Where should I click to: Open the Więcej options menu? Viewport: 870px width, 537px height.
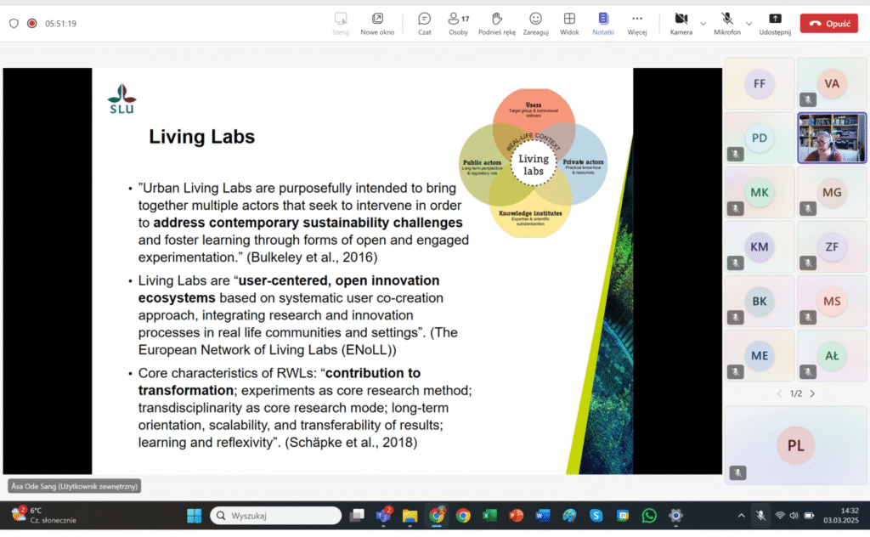637,23
